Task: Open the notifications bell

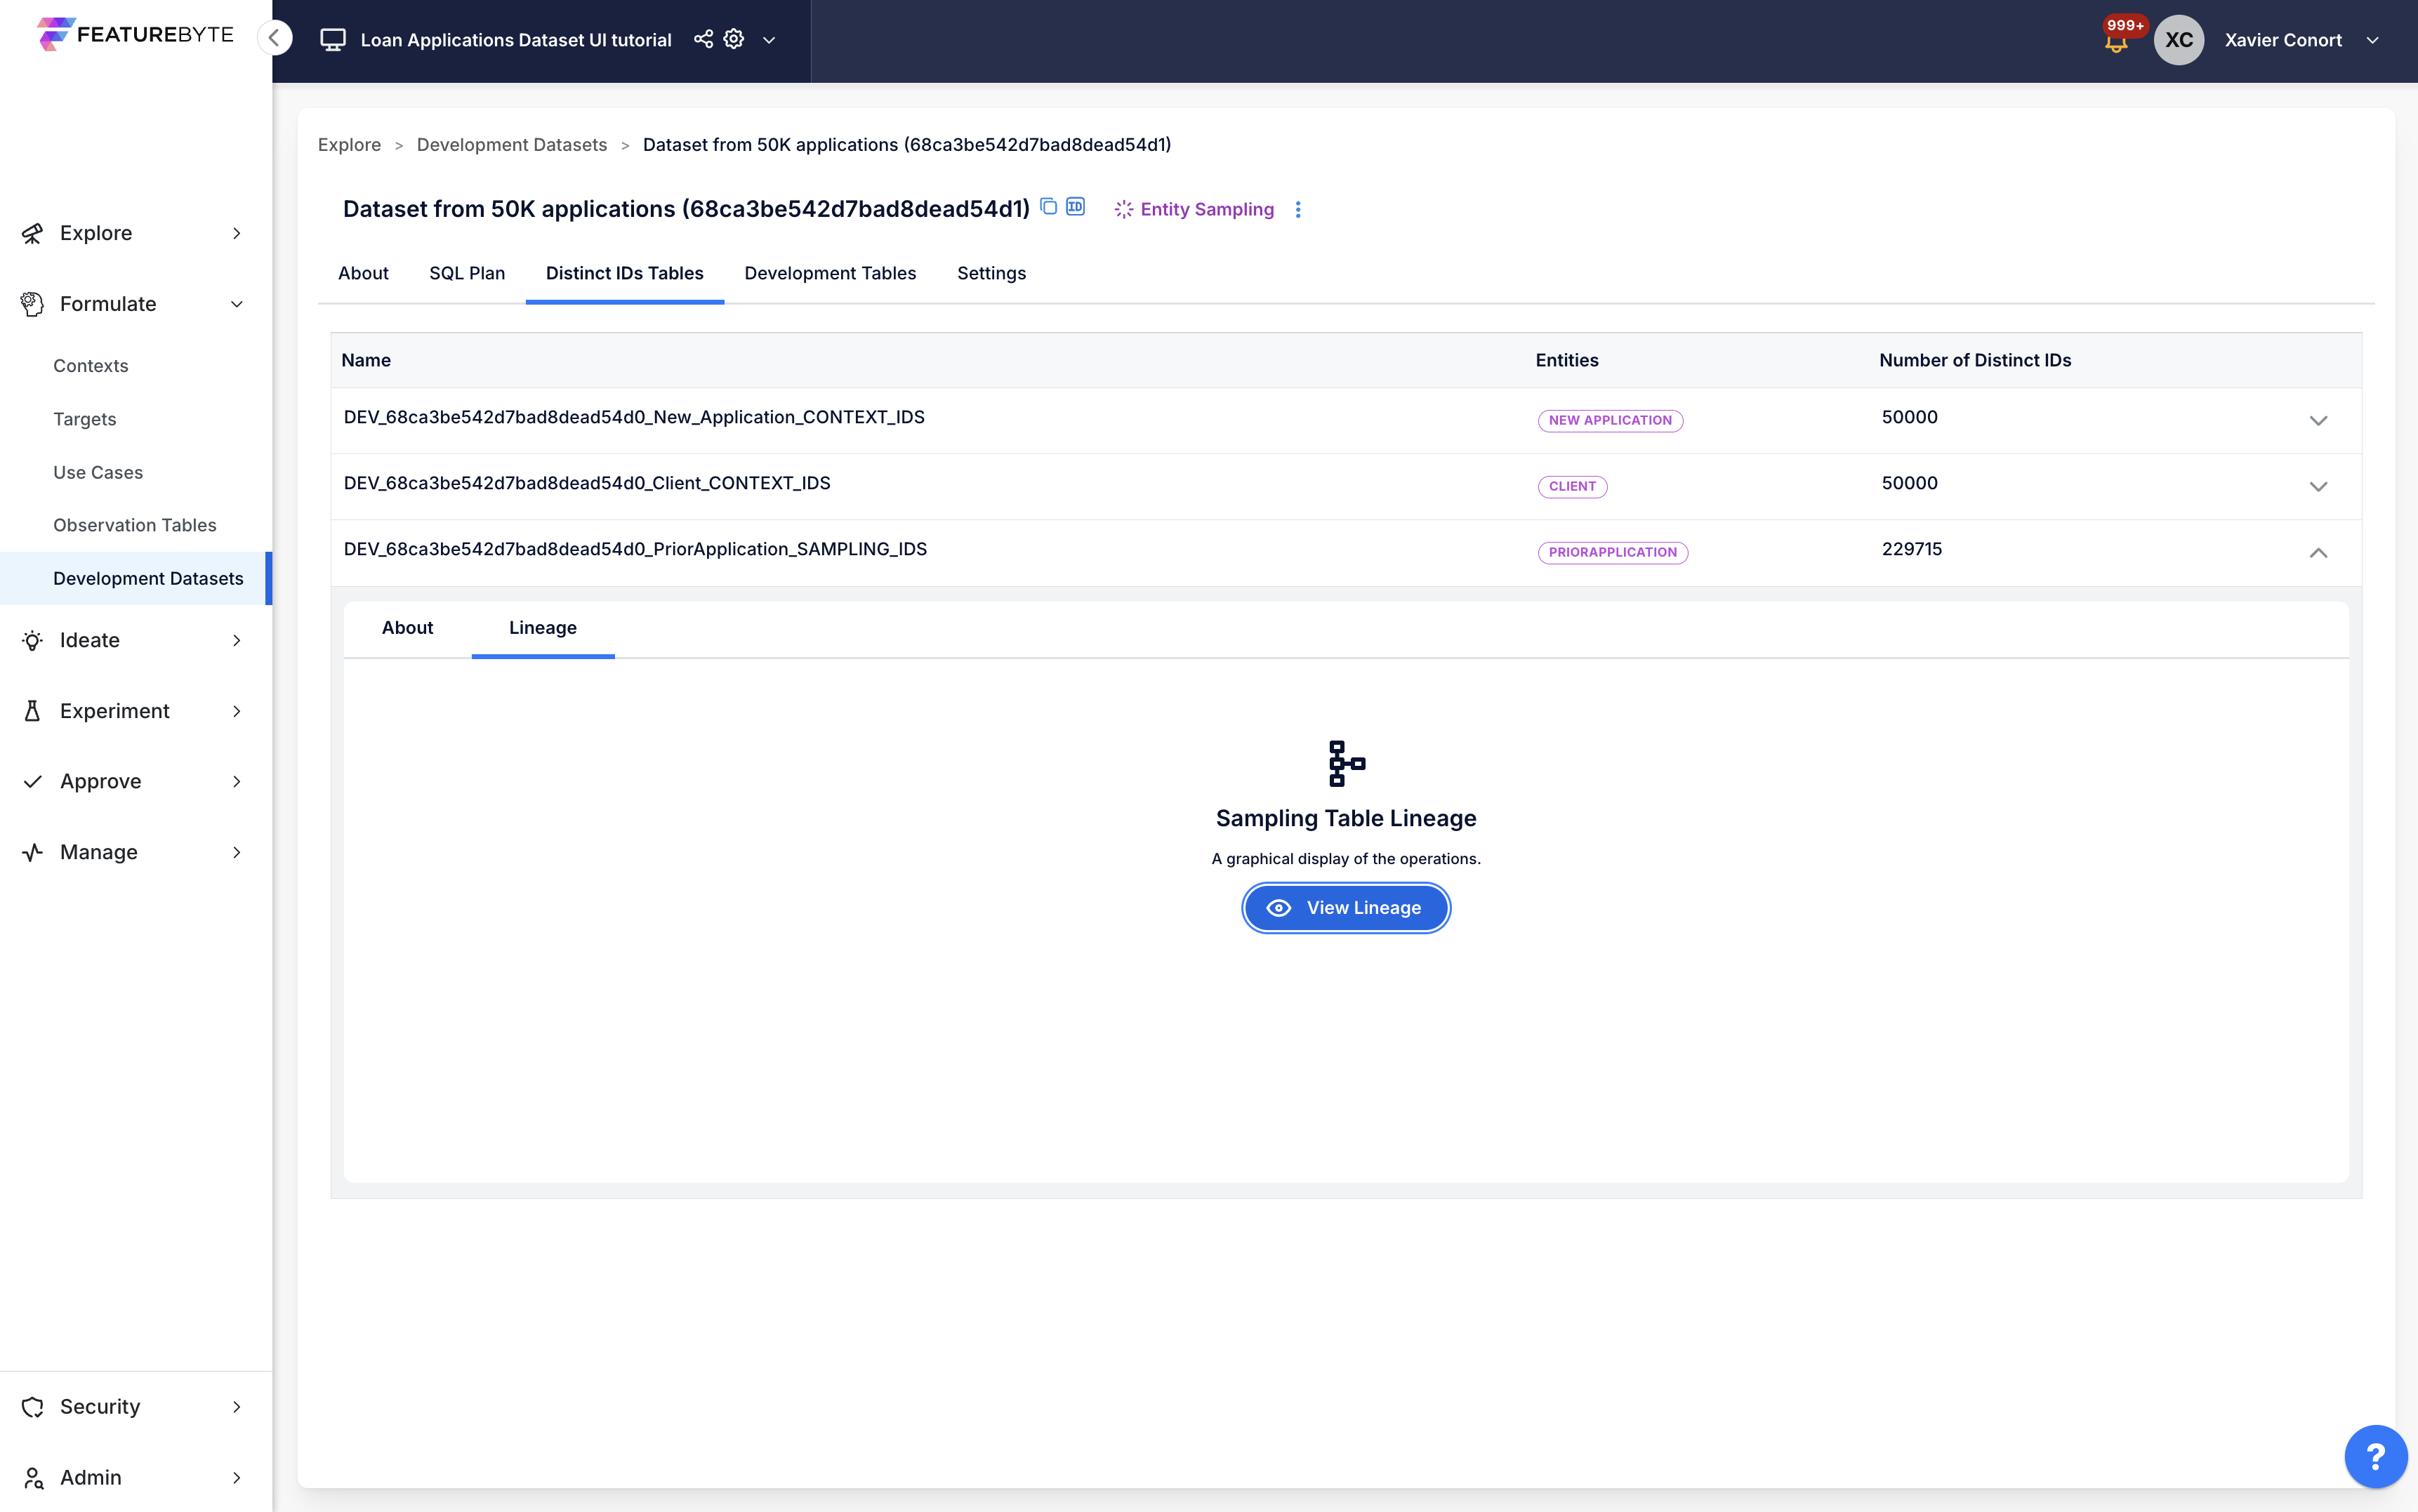Action: point(2115,43)
